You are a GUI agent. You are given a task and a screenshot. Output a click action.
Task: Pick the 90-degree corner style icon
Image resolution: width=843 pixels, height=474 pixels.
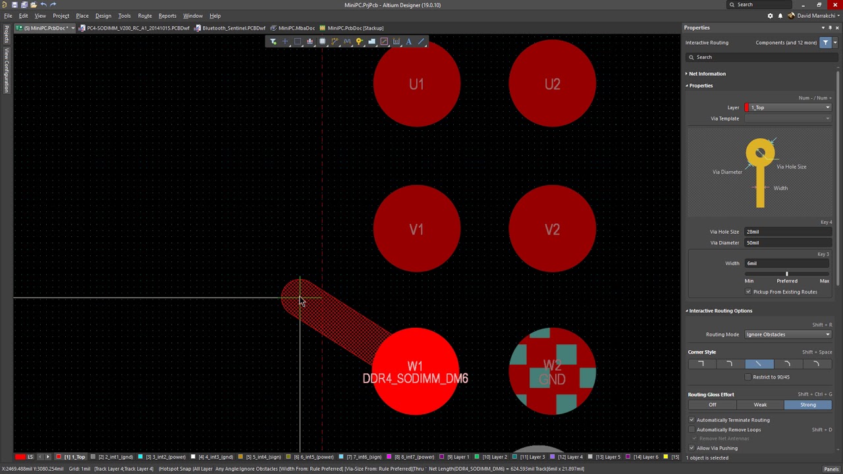pyautogui.click(x=701, y=364)
